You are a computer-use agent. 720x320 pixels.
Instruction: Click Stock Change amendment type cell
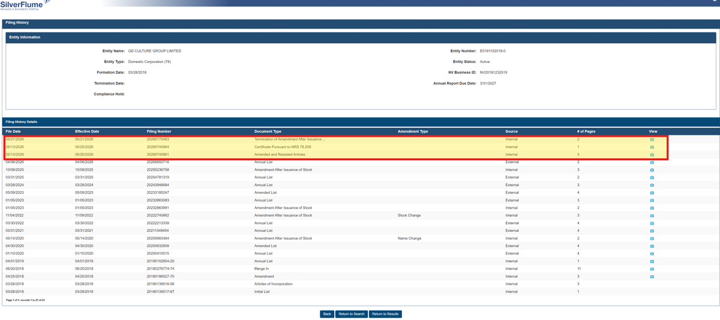point(409,216)
